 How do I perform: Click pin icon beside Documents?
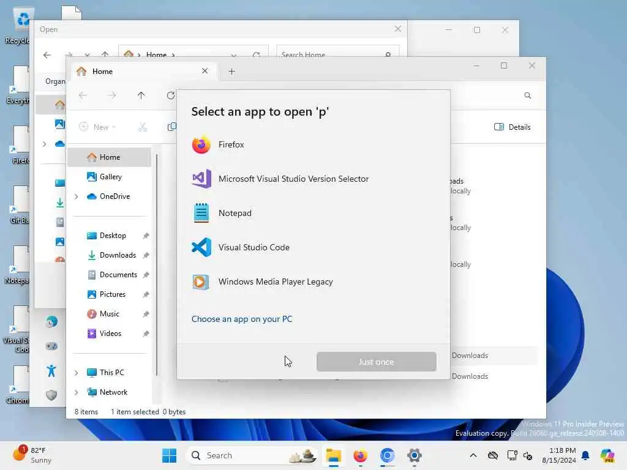tap(146, 275)
